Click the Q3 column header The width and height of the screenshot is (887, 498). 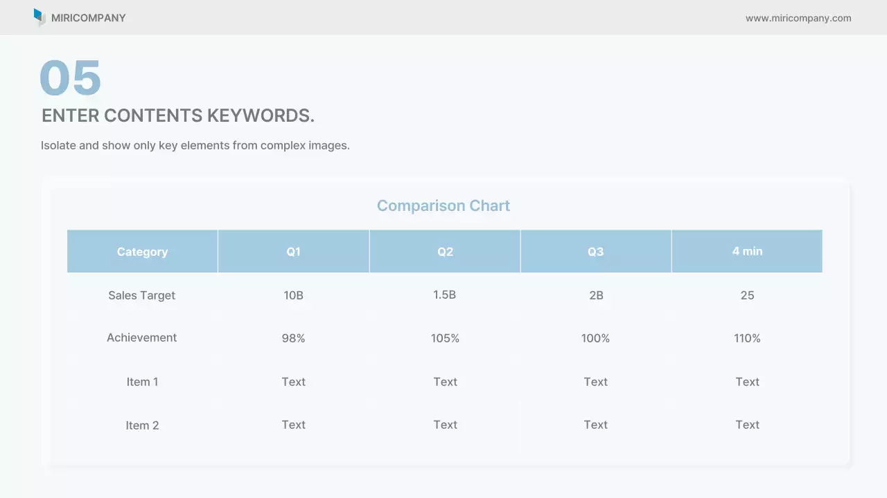pyautogui.click(x=596, y=252)
